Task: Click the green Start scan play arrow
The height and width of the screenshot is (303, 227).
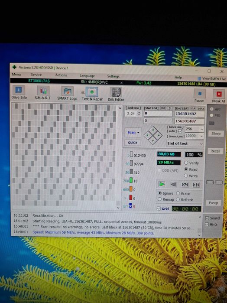Action: pyautogui.click(x=162, y=184)
